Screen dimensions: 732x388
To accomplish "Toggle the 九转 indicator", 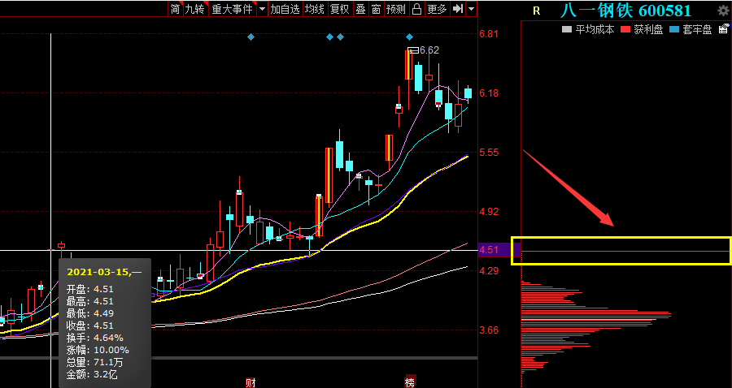I will coord(194,9).
